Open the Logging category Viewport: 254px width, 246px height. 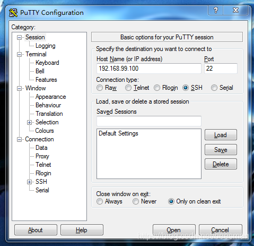(46, 46)
